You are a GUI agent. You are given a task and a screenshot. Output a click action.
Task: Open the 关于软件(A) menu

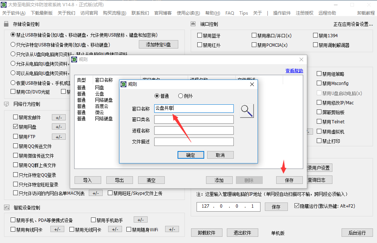point(14,13)
